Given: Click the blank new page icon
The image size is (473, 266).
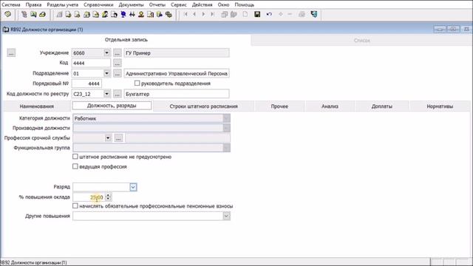Looking at the screenshot, I should pyautogui.click(x=245, y=14).
